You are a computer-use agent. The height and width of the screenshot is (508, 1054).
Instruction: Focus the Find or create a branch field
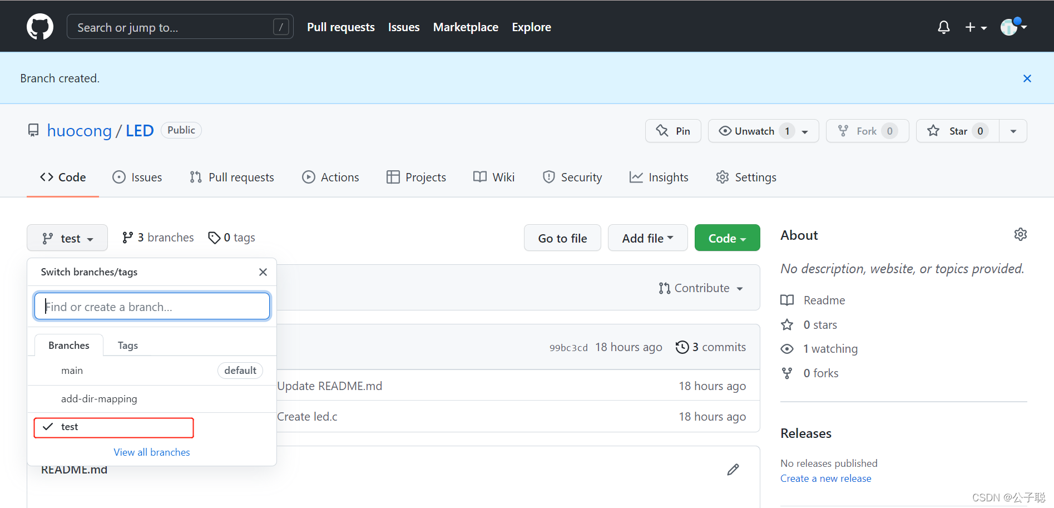[152, 306]
